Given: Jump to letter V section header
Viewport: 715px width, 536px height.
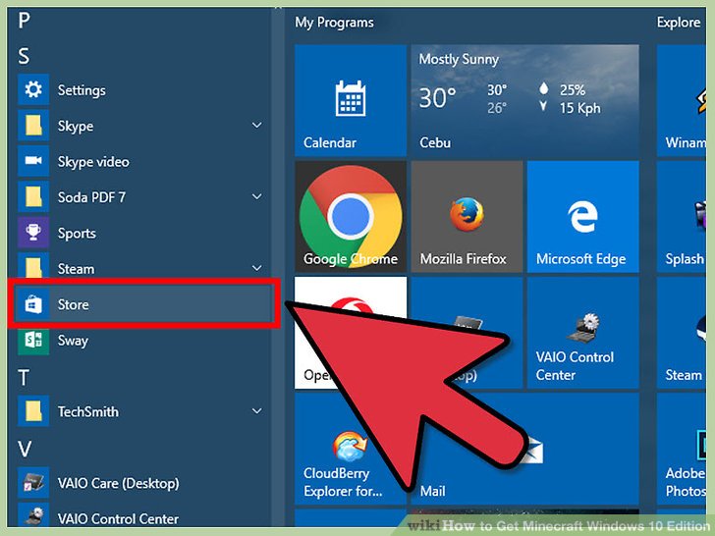Looking at the screenshot, I should point(25,449).
